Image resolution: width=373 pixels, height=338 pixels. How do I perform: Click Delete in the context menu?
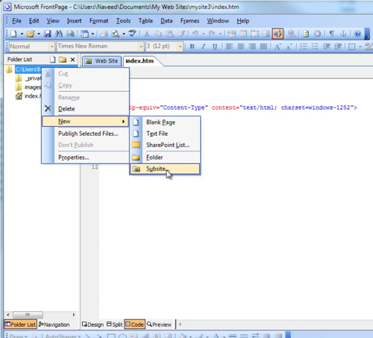pyautogui.click(x=85, y=109)
